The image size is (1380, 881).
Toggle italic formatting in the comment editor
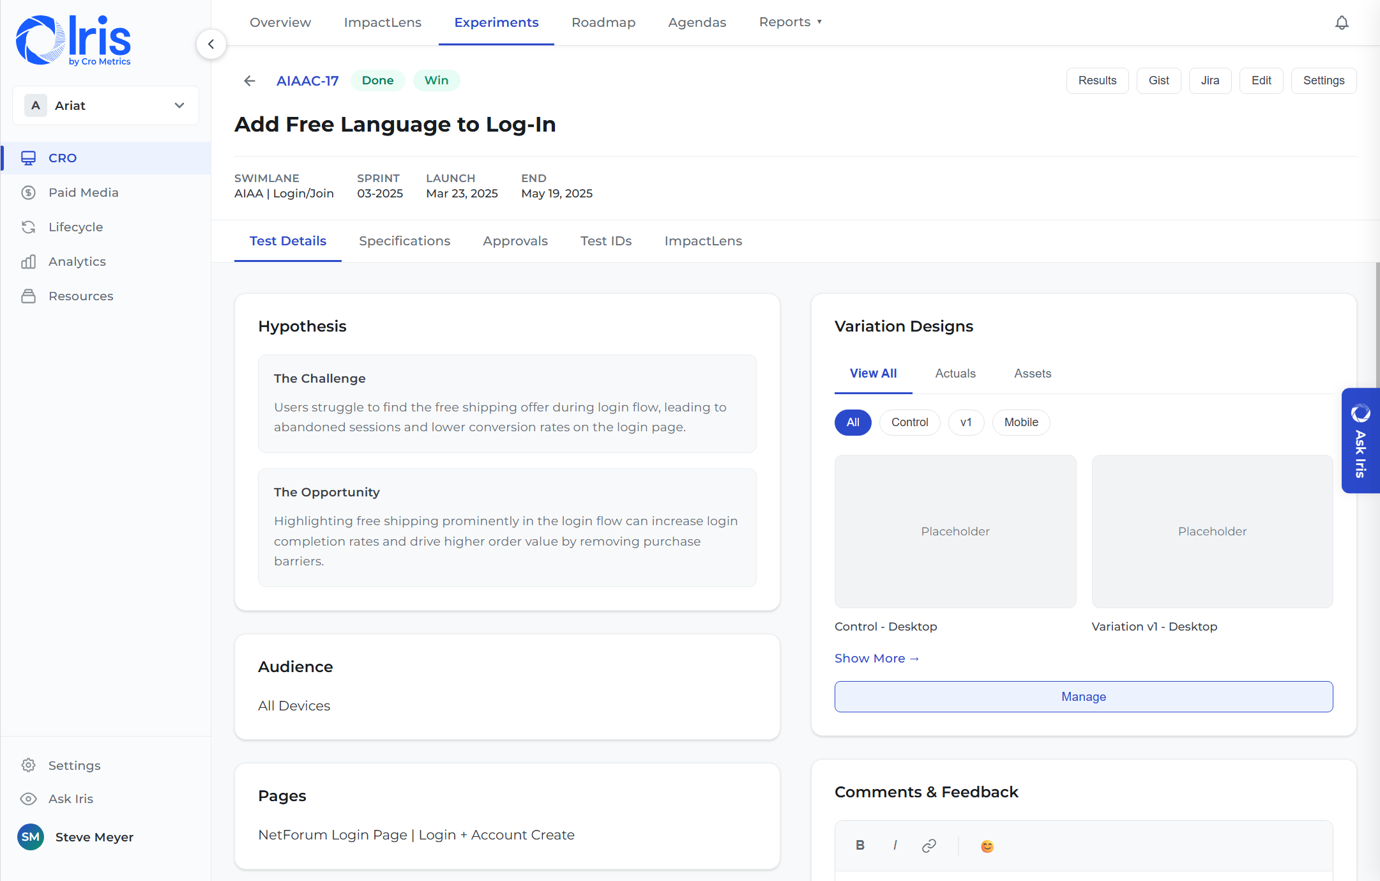pyautogui.click(x=895, y=845)
